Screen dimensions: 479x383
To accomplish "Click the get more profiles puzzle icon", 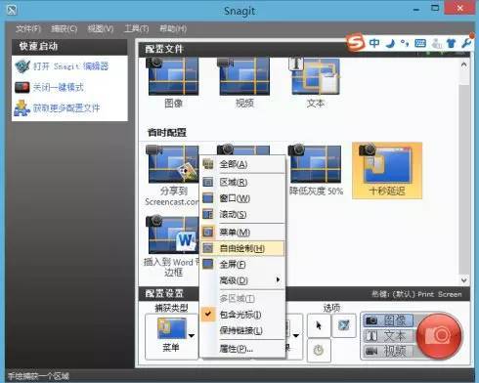I will point(22,107).
